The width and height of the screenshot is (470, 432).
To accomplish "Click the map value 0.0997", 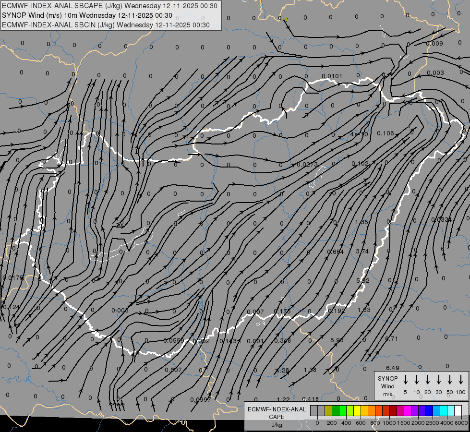I will coord(201,400).
